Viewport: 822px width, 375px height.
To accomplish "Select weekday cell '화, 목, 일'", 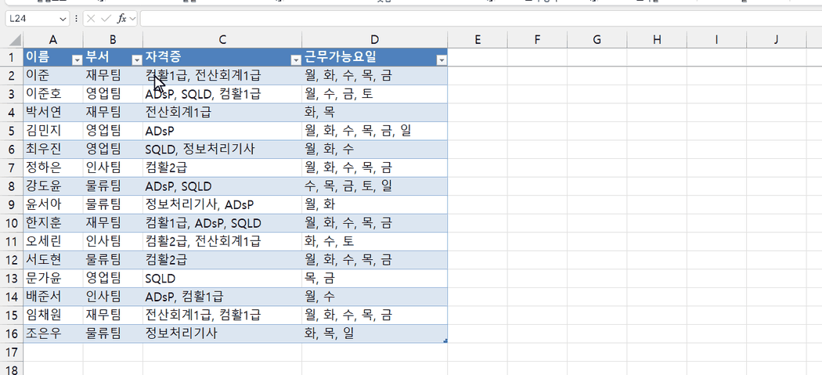I will [x=374, y=333].
